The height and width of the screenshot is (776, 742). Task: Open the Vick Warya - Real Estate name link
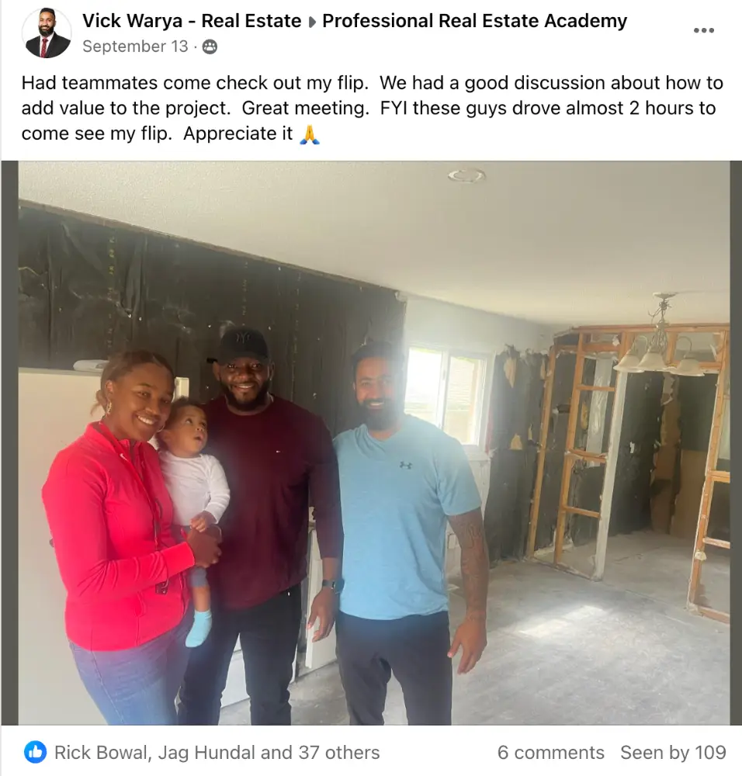pos(192,21)
